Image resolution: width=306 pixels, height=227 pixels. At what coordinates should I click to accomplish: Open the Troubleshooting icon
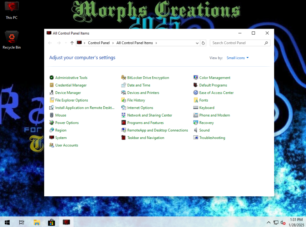(196, 138)
